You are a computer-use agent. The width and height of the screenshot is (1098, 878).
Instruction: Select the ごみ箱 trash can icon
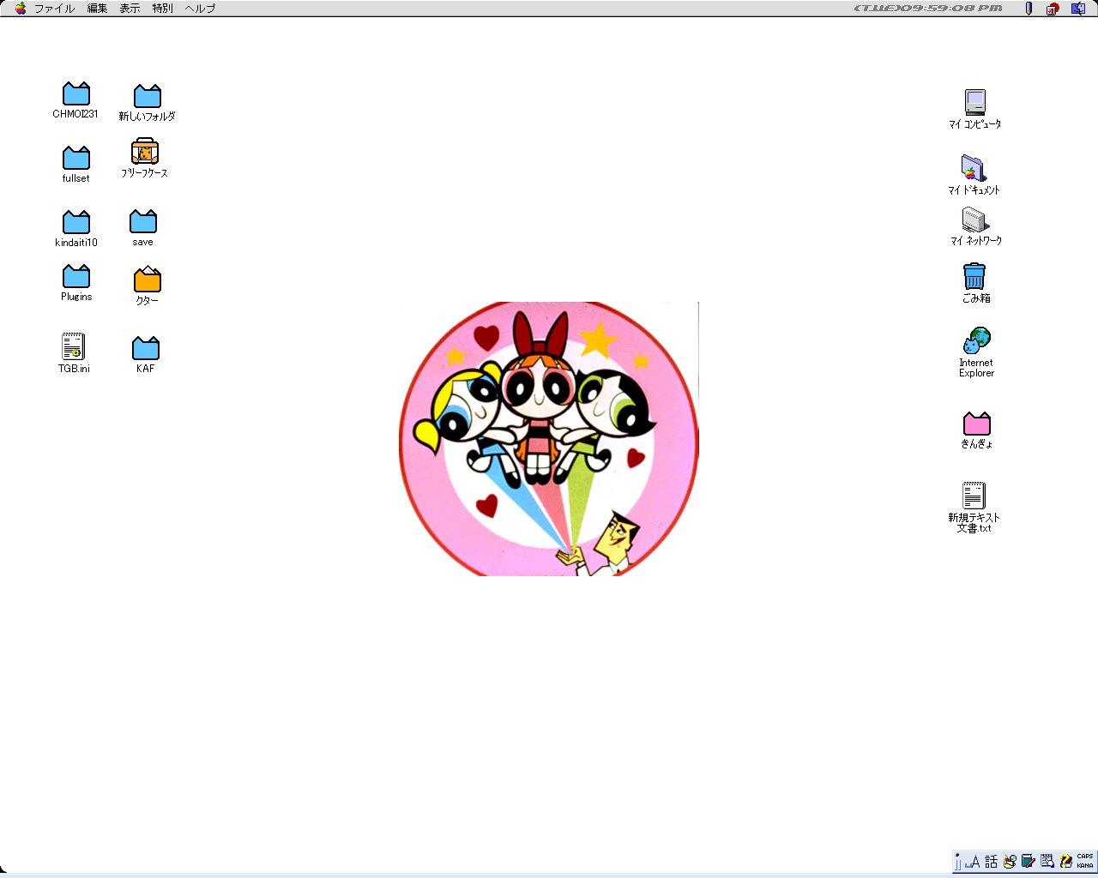tap(975, 283)
